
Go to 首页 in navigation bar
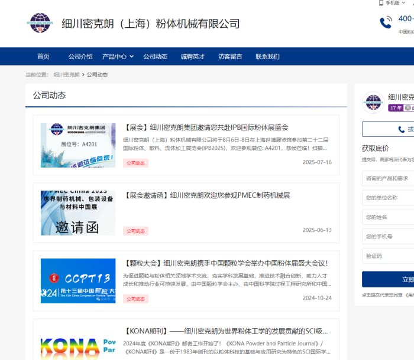pyautogui.click(x=43, y=57)
